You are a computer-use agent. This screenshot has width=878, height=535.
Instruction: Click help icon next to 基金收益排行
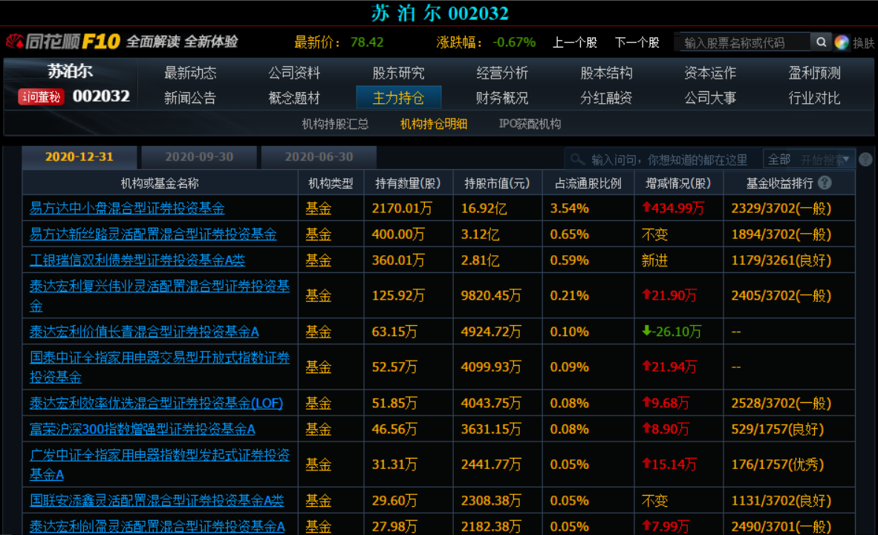click(825, 183)
